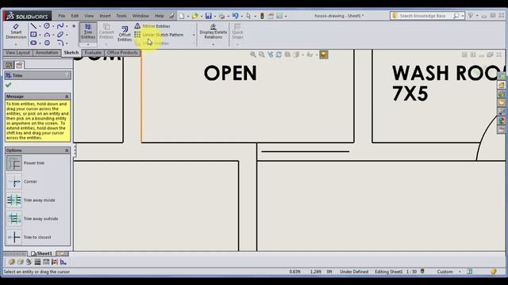Select the Slot sketch tool

tap(33, 43)
